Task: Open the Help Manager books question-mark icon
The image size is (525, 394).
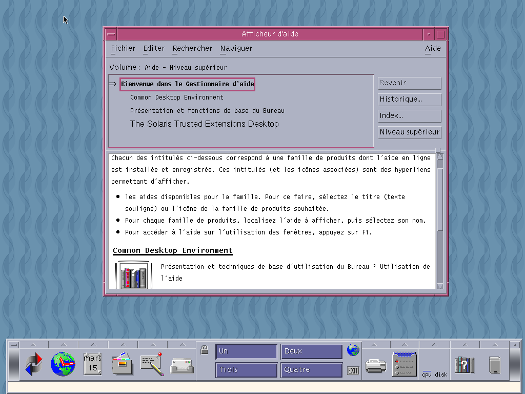Action: pyautogui.click(x=465, y=365)
